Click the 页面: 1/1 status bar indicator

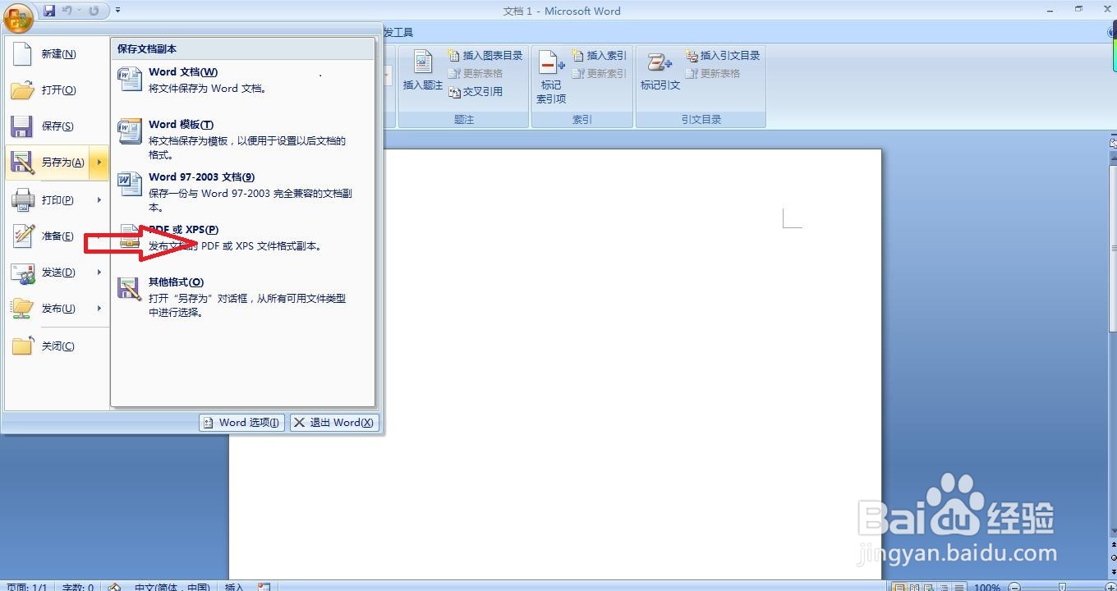(28, 588)
